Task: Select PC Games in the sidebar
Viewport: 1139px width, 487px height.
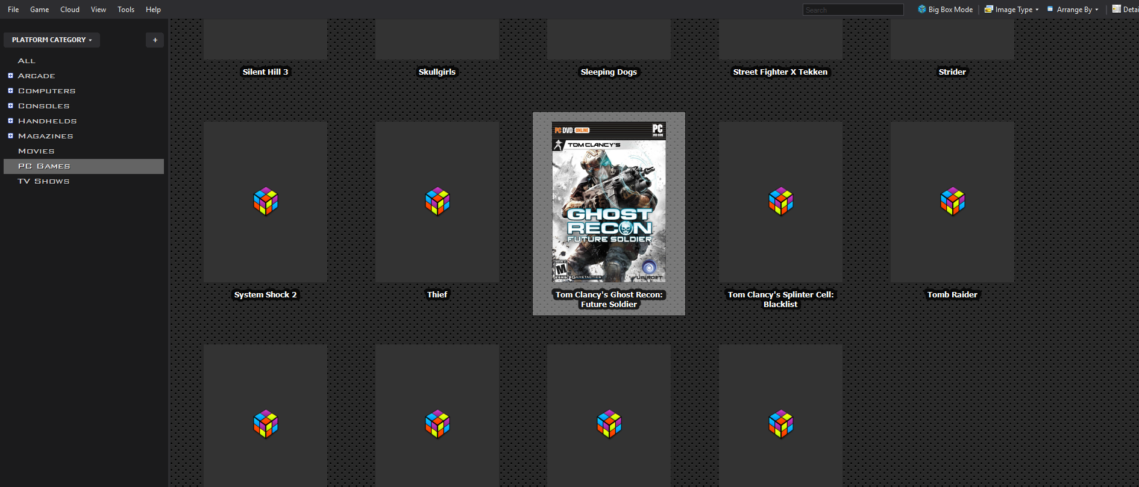Action: [x=84, y=166]
